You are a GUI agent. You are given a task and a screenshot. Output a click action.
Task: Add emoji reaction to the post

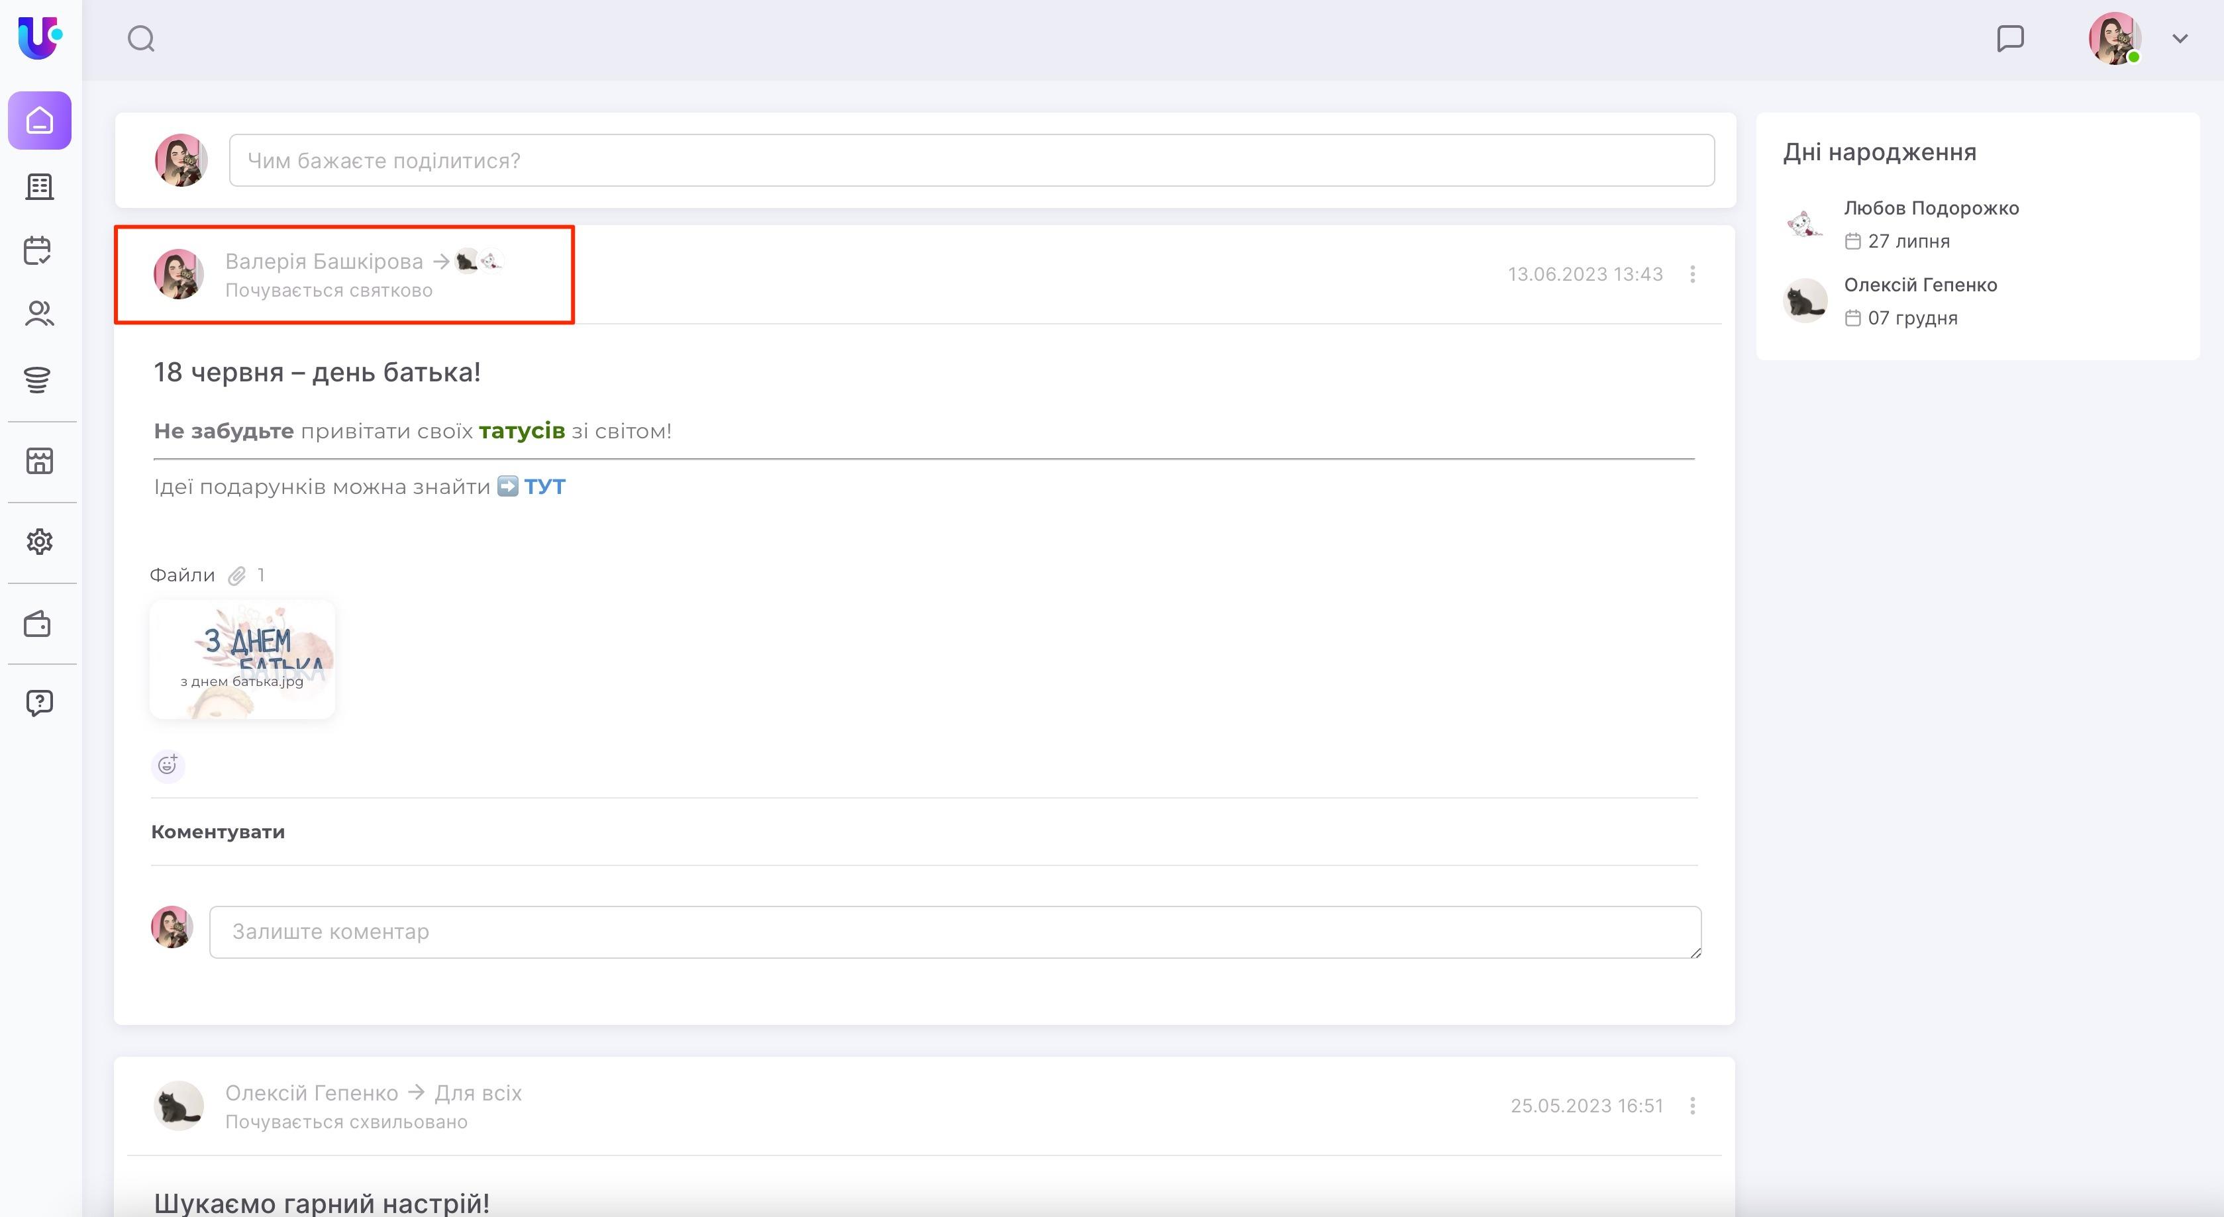[168, 765]
